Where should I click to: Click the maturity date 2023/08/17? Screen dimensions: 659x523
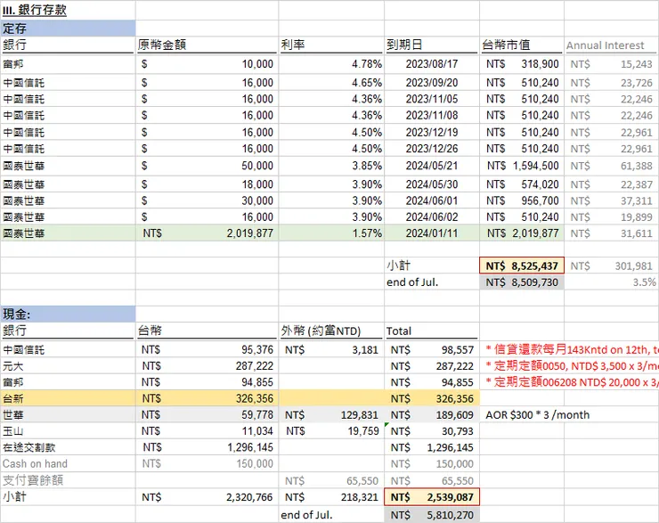pos(432,64)
